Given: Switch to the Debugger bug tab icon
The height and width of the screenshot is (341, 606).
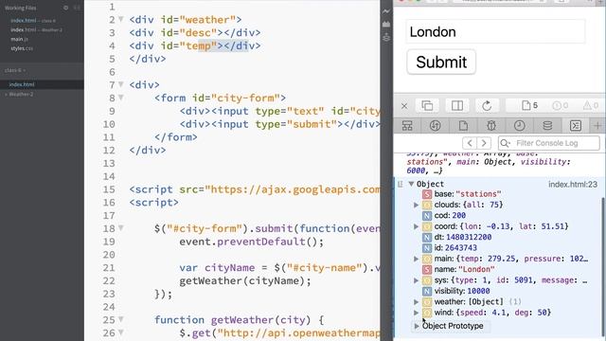Looking at the screenshot, I should pyautogui.click(x=491, y=126).
